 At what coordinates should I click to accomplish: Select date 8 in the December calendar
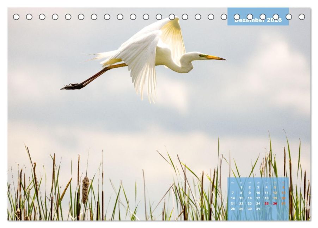[241, 193]
